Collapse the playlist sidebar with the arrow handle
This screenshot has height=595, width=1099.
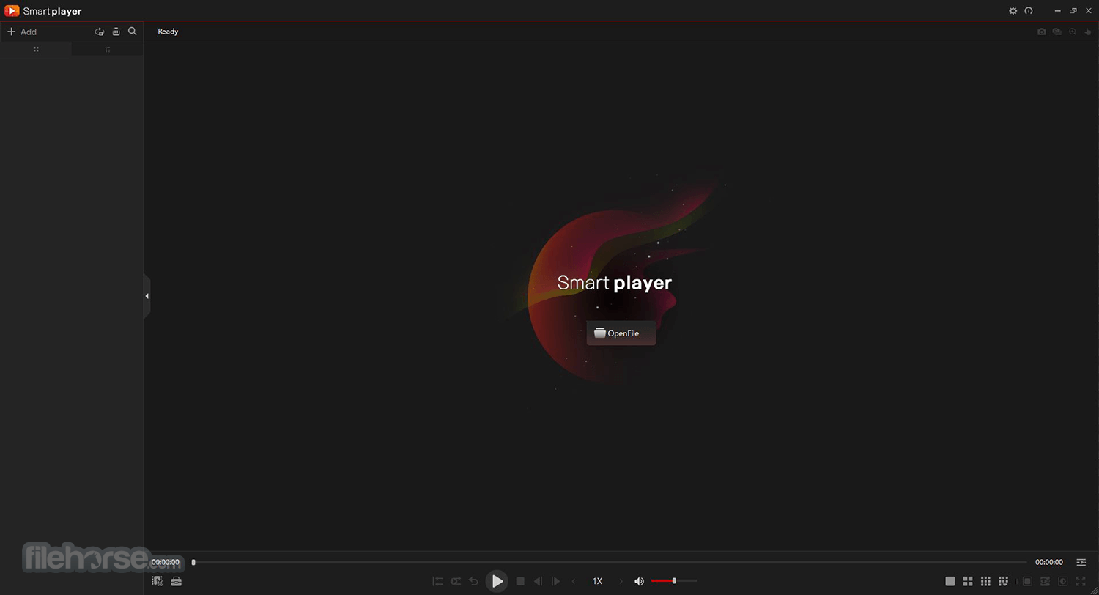tap(147, 296)
